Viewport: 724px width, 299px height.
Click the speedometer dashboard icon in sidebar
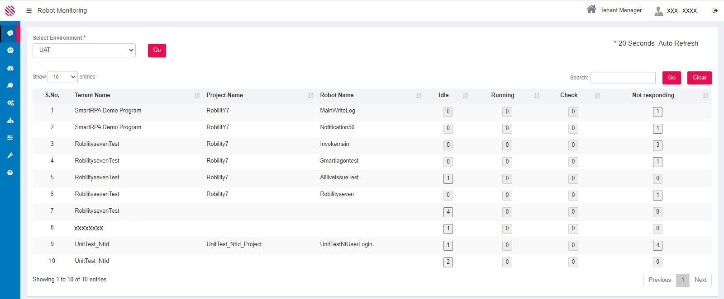10,68
